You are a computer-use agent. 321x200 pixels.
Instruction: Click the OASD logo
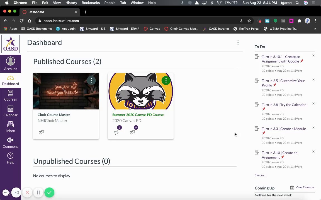point(10,44)
